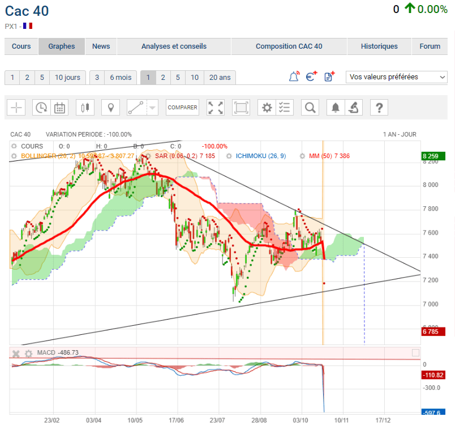Open the microscope analysis tool
Viewport: 455px width, 425px height.
pos(354,108)
